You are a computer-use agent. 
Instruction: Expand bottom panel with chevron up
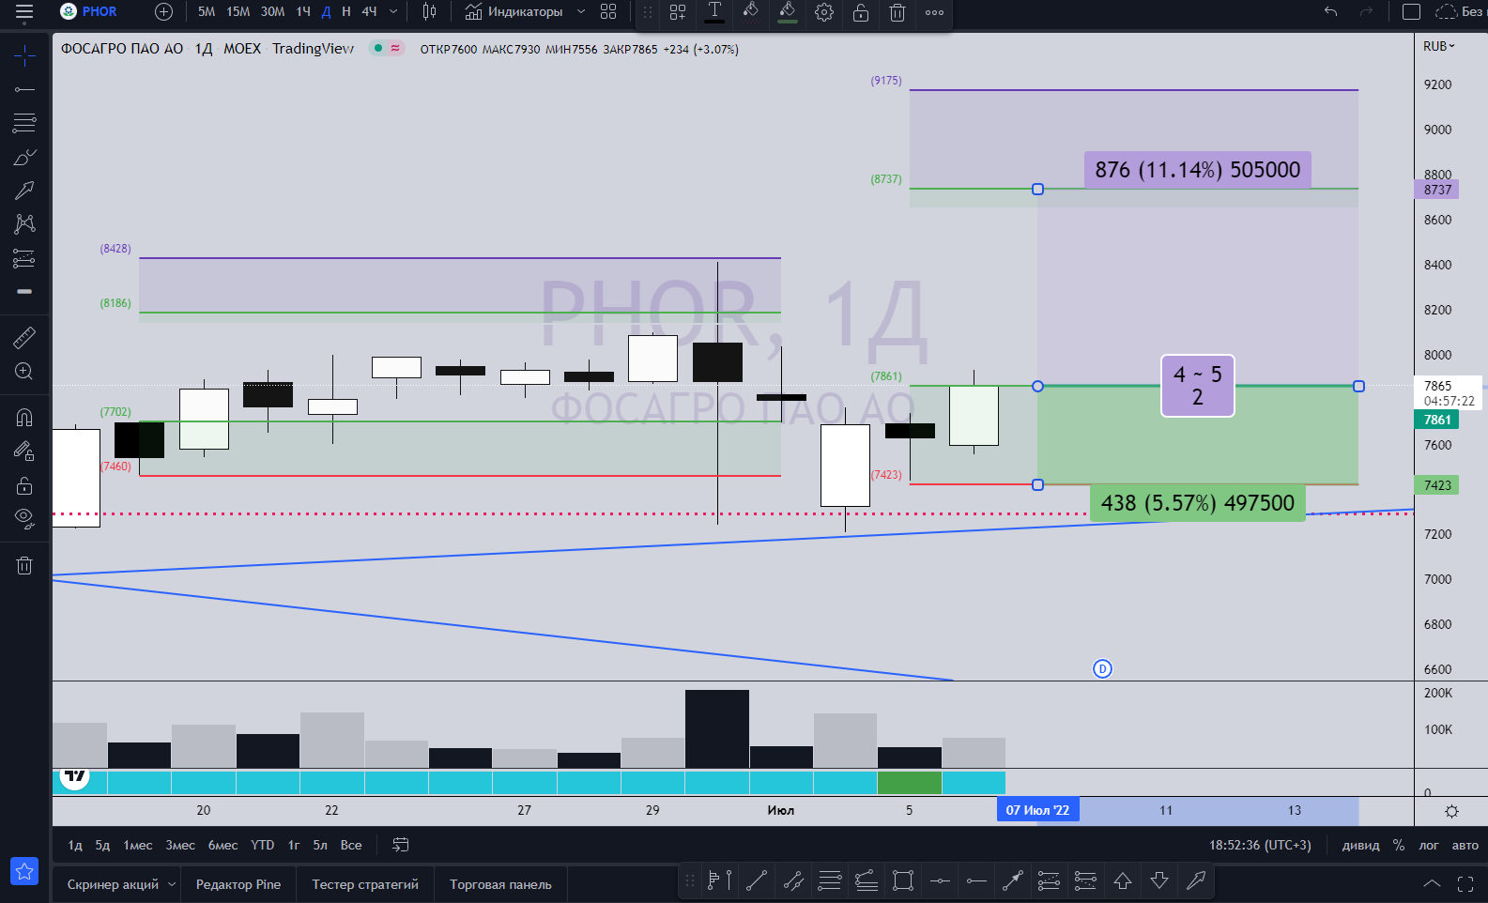coord(1432,883)
